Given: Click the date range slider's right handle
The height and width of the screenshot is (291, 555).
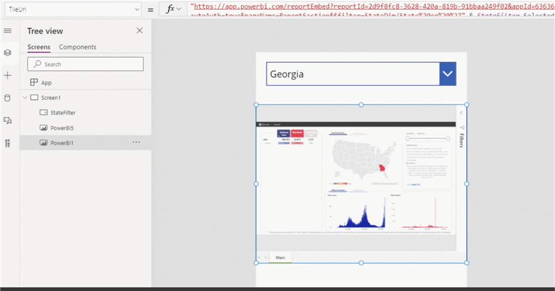Looking at the screenshot, I should pos(448,139).
